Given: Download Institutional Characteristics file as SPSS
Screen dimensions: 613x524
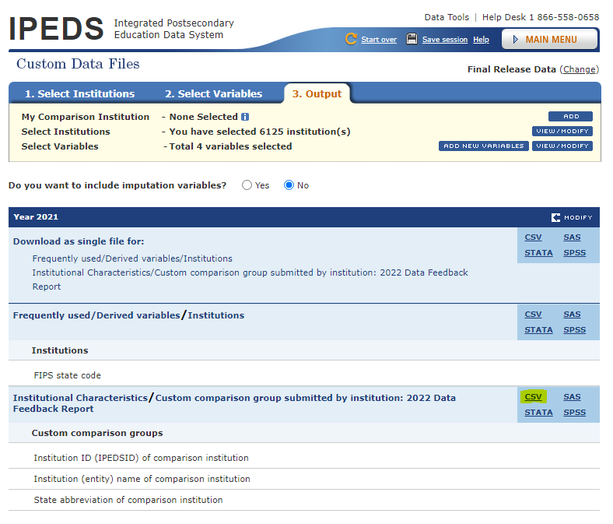Looking at the screenshot, I should (x=574, y=413).
